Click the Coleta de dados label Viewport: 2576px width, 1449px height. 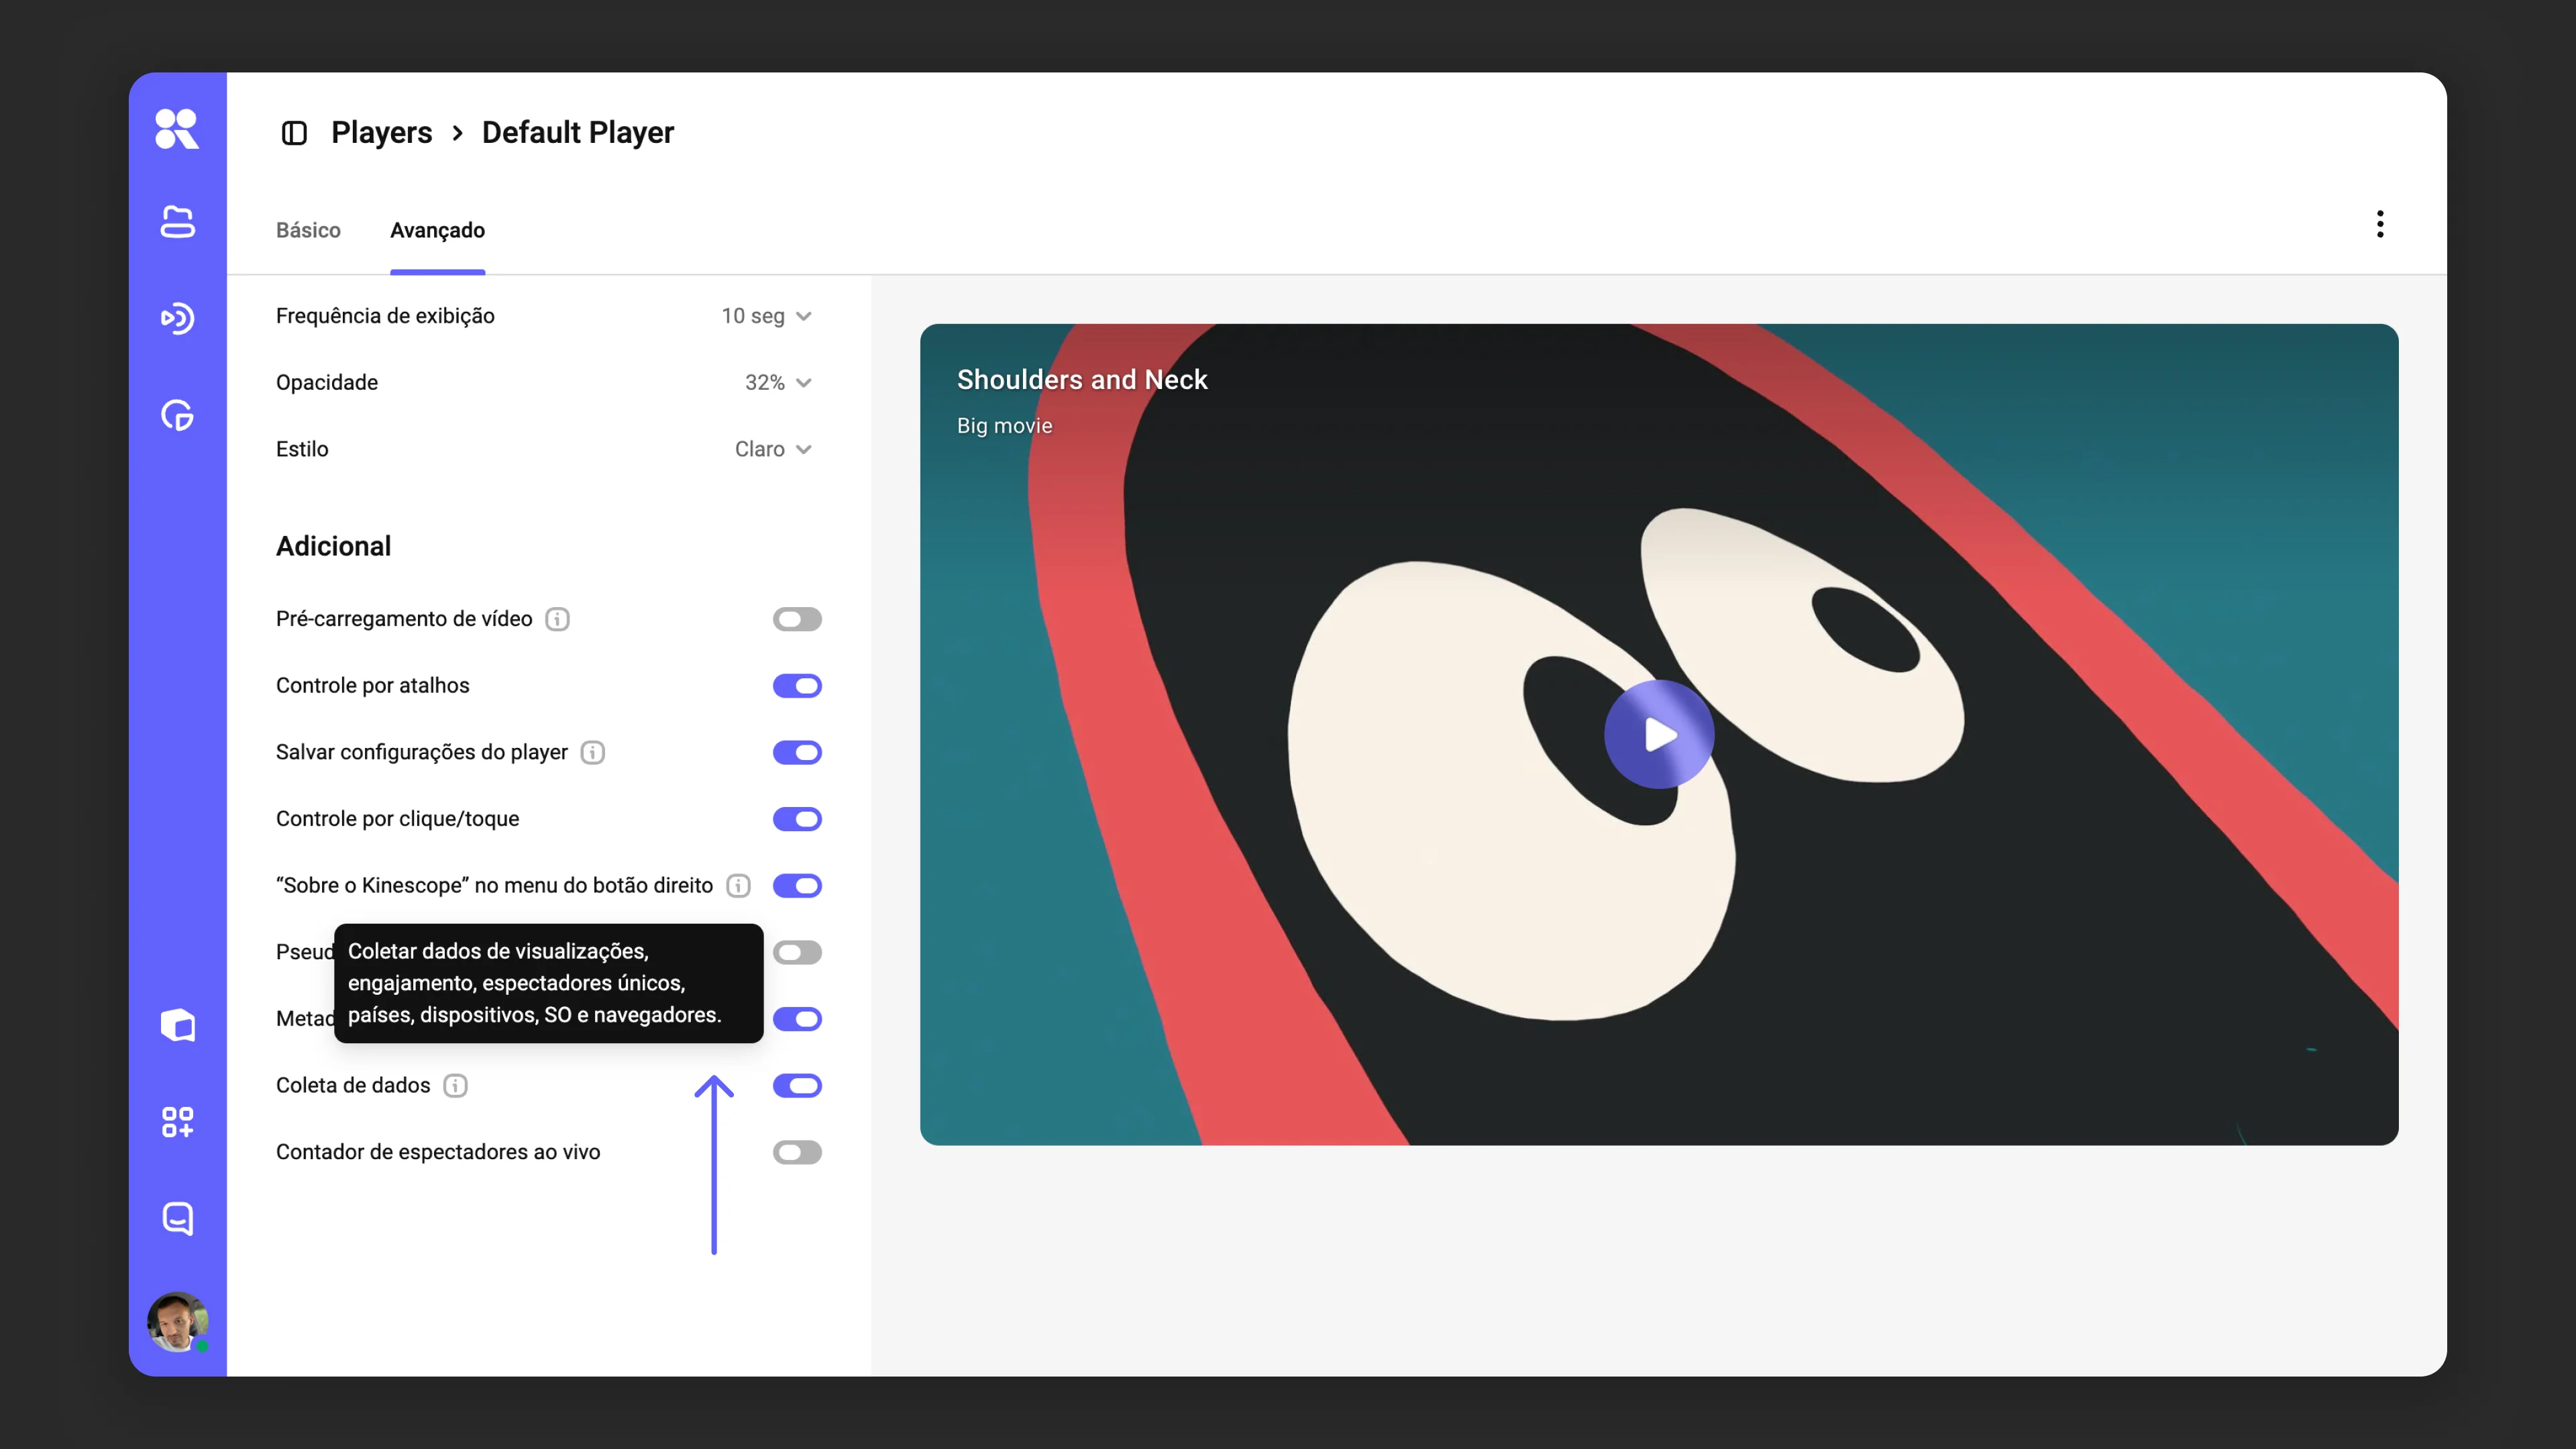tap(353, 1086)
